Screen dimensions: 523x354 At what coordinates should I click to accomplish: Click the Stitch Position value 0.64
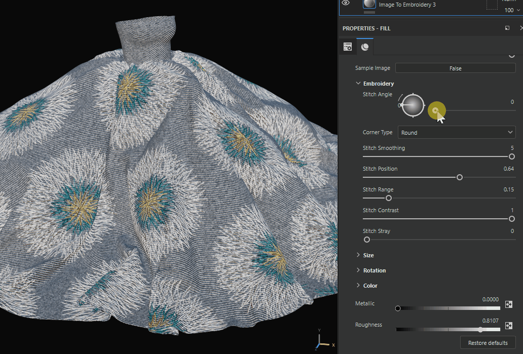pyautogui.click(x=509, y=169)
